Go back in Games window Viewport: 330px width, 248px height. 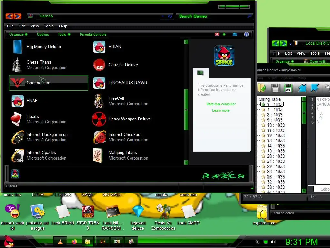(x=9, y=16)
